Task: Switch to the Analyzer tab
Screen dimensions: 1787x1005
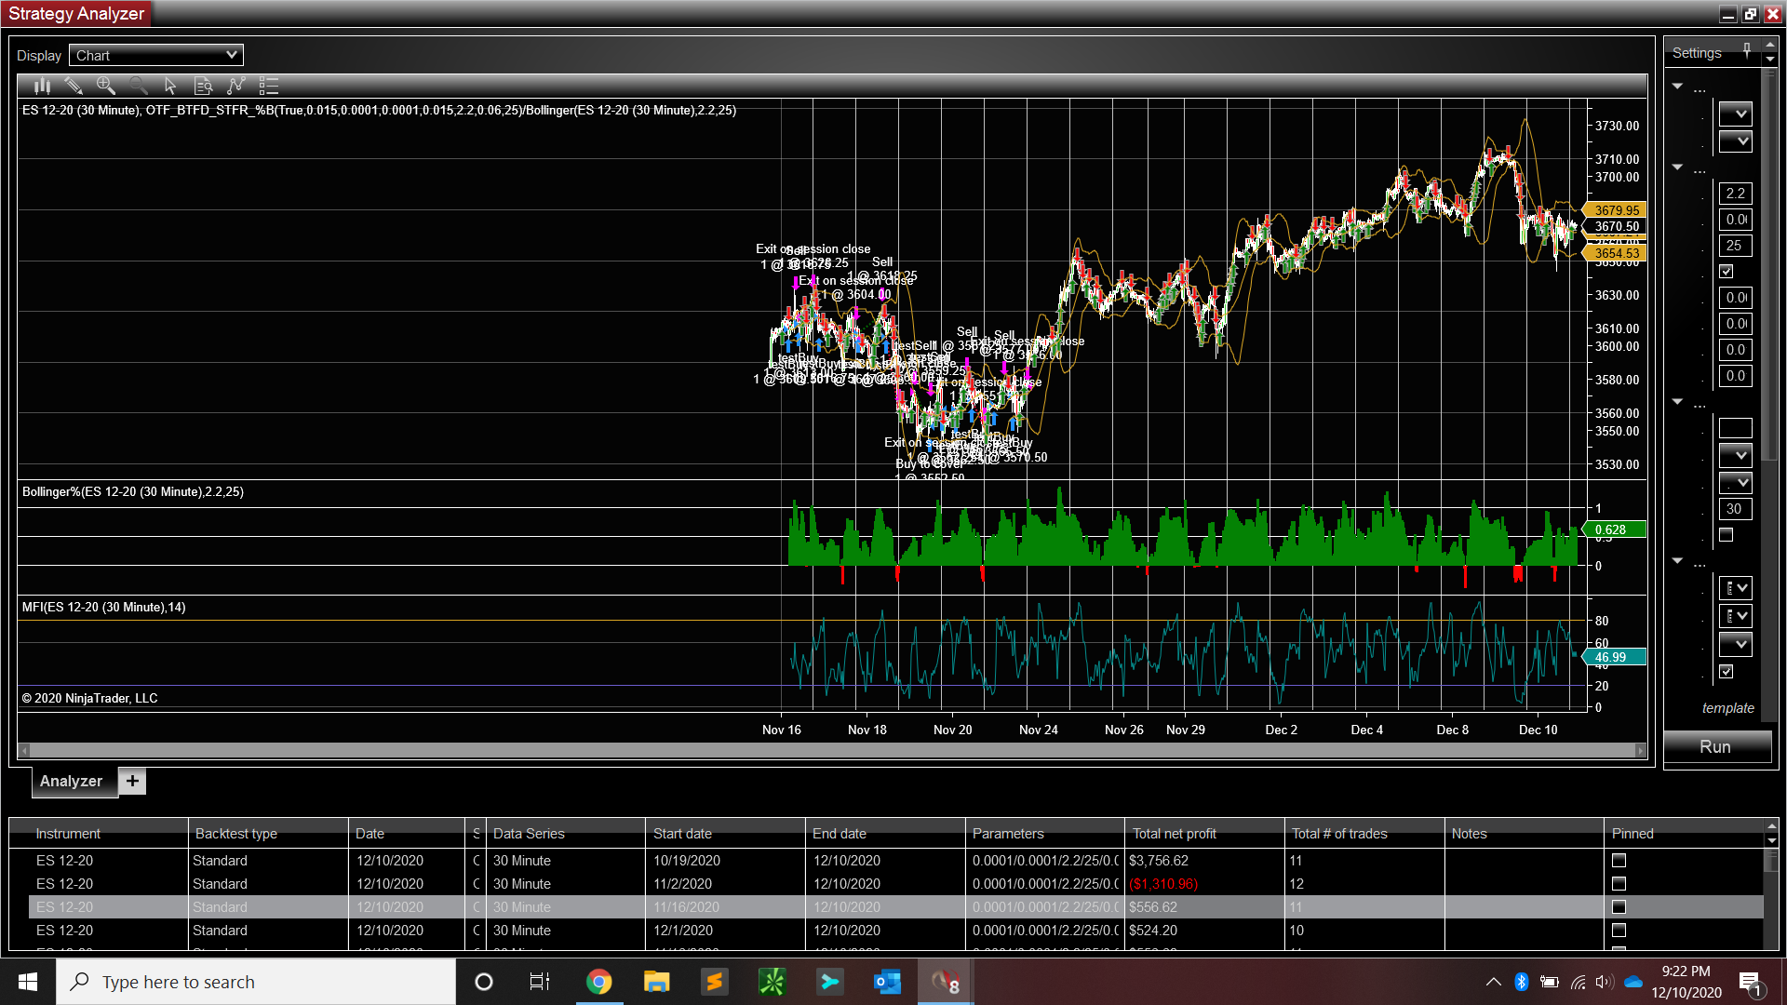Action: click(x=71, y=782)
